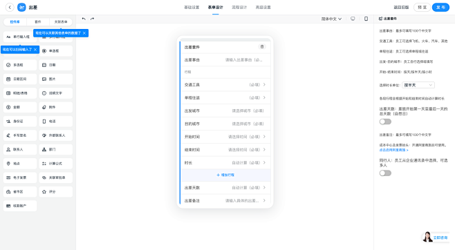
Task: Add the 金额 amount widget
Action: tap(20, 107)
